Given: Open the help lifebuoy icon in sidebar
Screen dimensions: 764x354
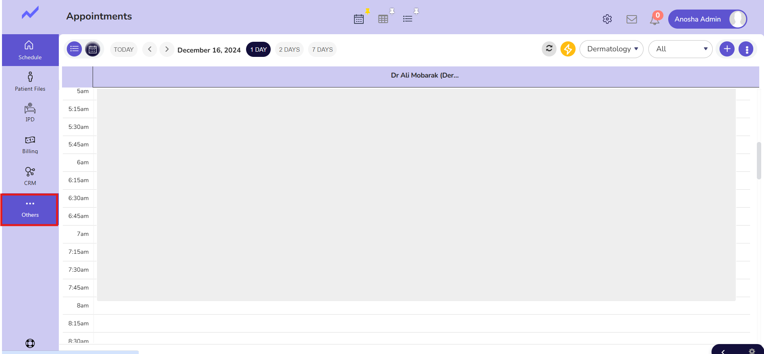Looking at the screenshot, I should point(30,343).
